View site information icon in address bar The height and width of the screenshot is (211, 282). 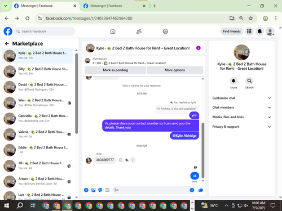[40, 19]
